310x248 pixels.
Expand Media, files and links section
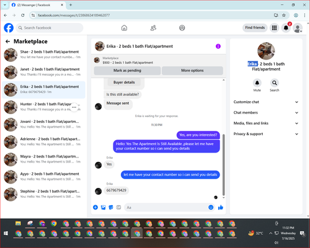[x=266, y=123]
